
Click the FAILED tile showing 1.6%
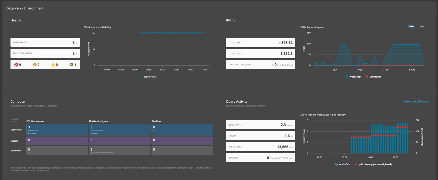coord(260,136)
